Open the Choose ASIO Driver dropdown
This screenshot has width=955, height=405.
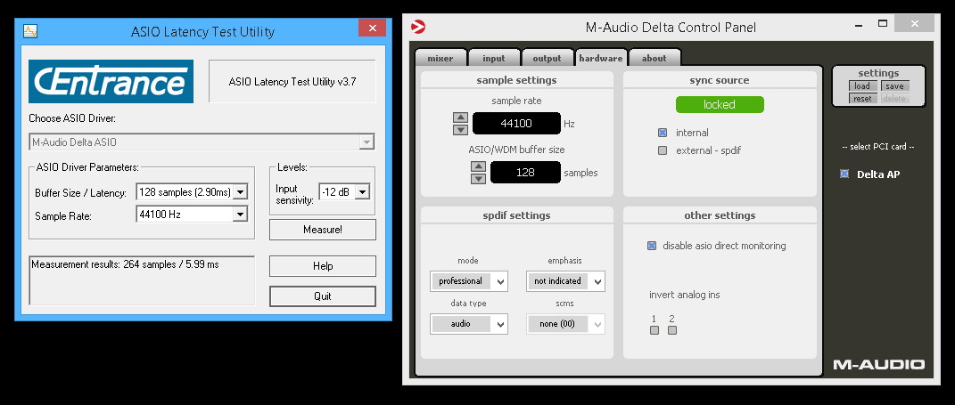click(202, 142)
